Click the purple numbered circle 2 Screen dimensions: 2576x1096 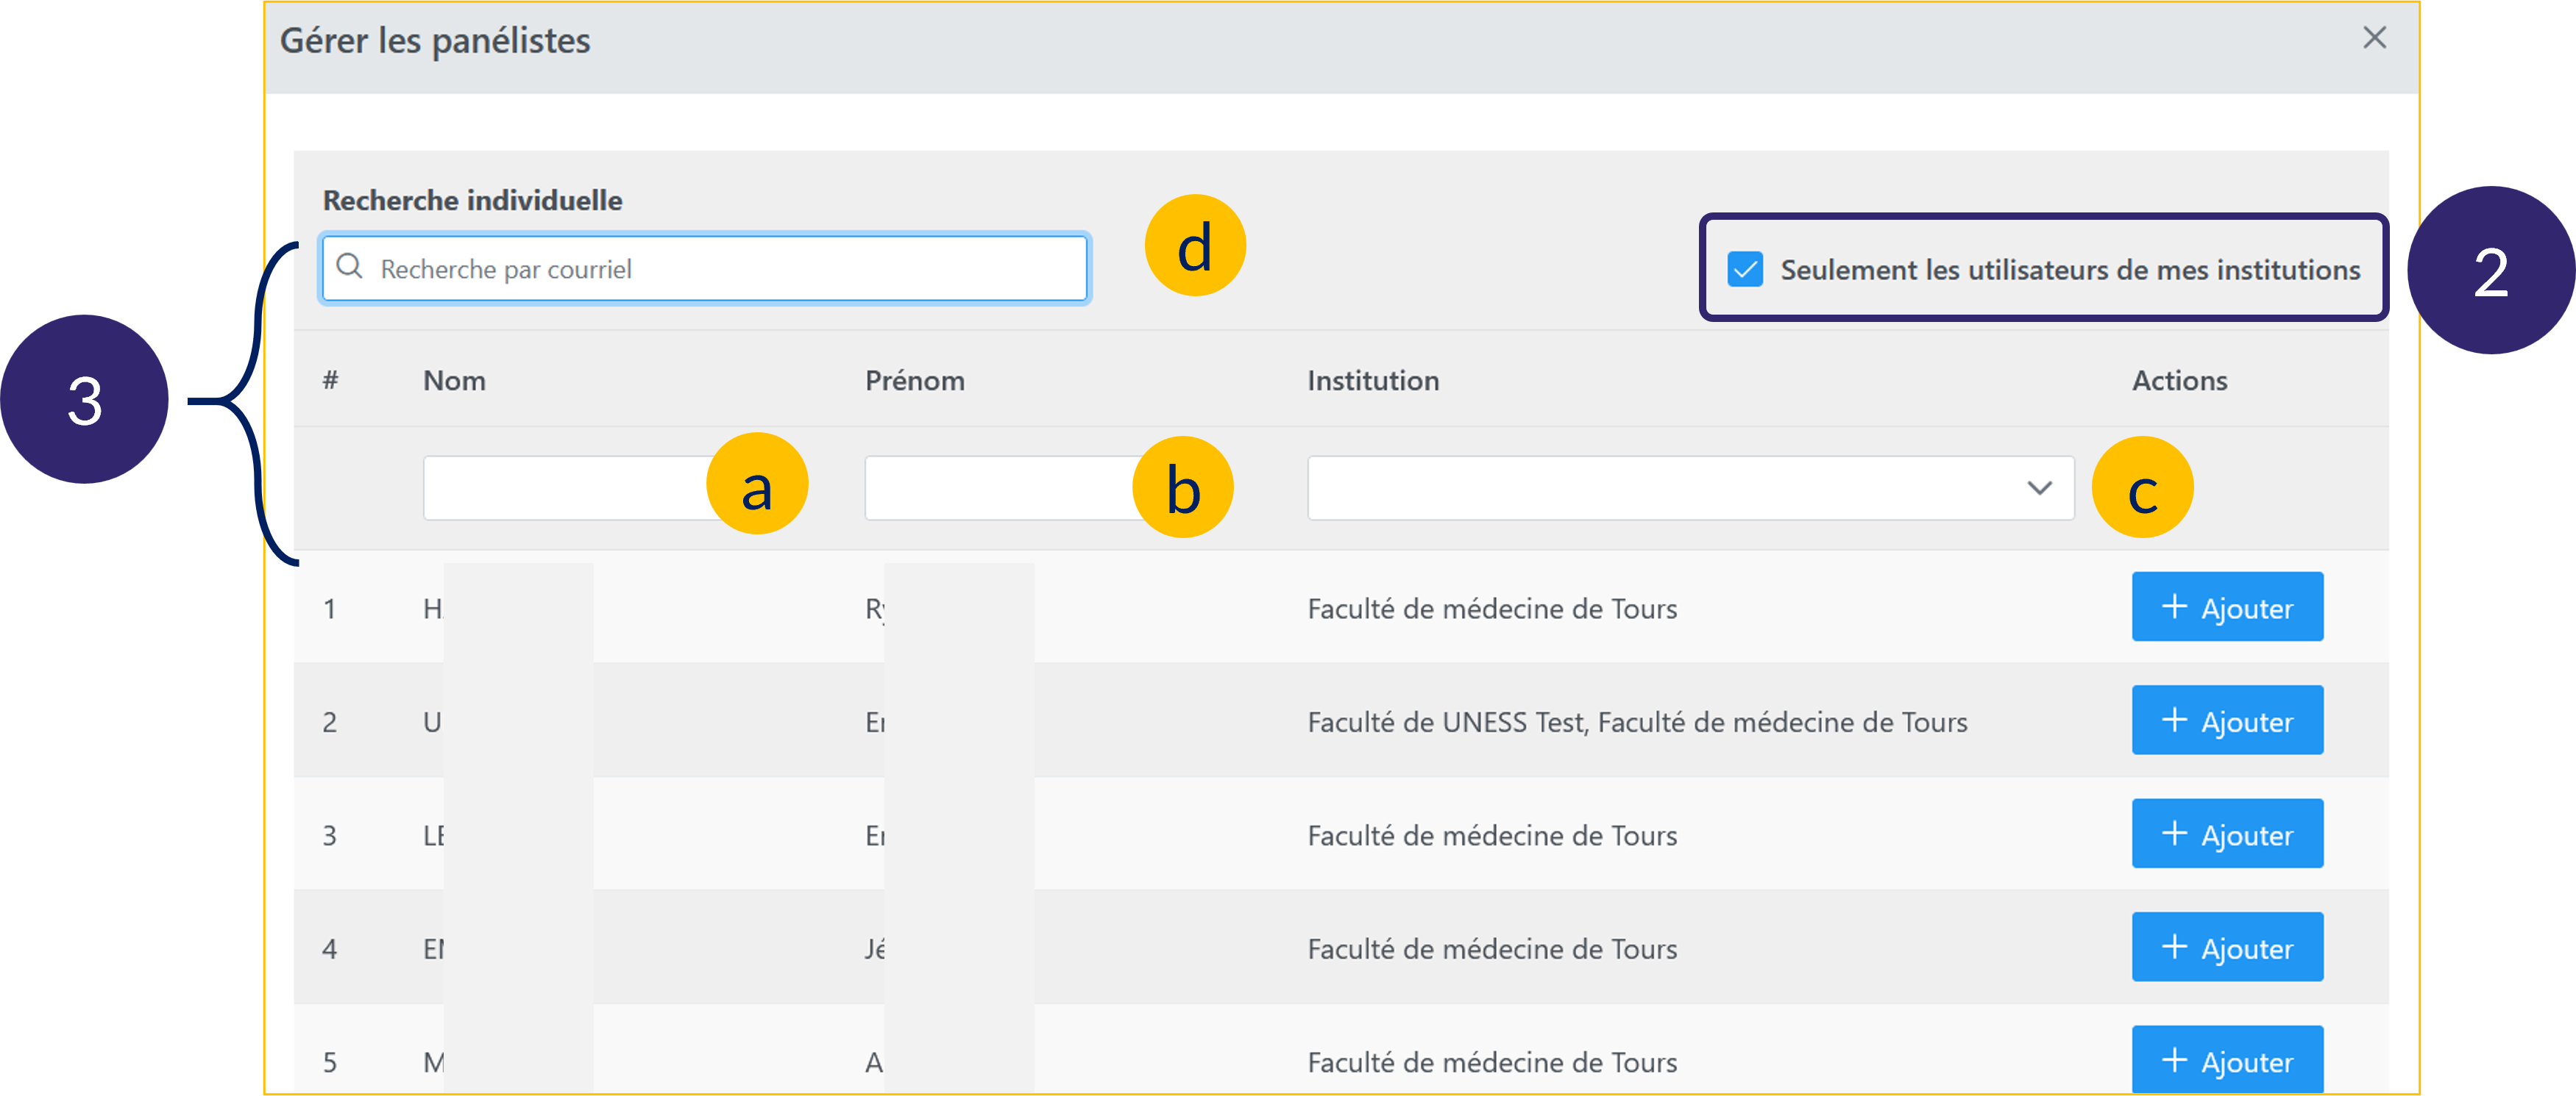[x=2489, y=271]
